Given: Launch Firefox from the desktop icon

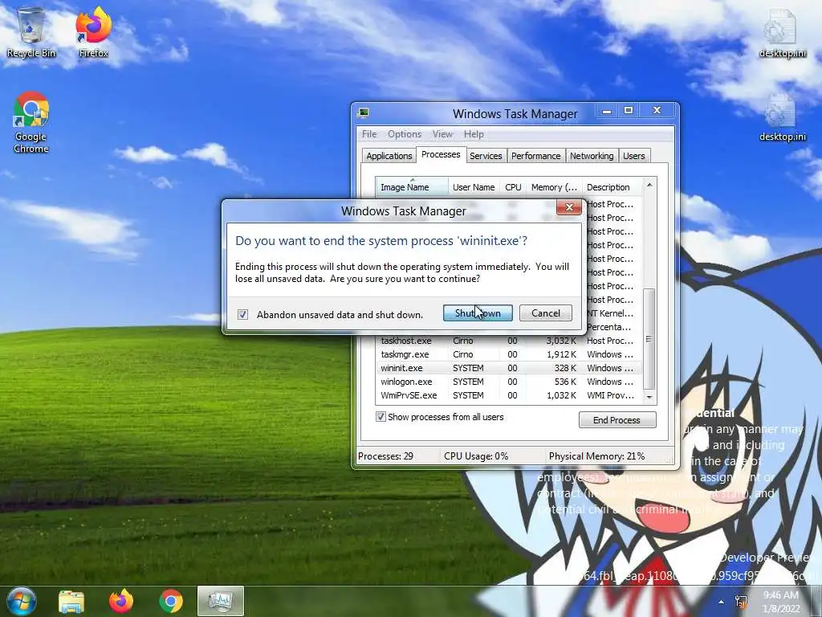Looking at the screenshot, I should (93, 31).
